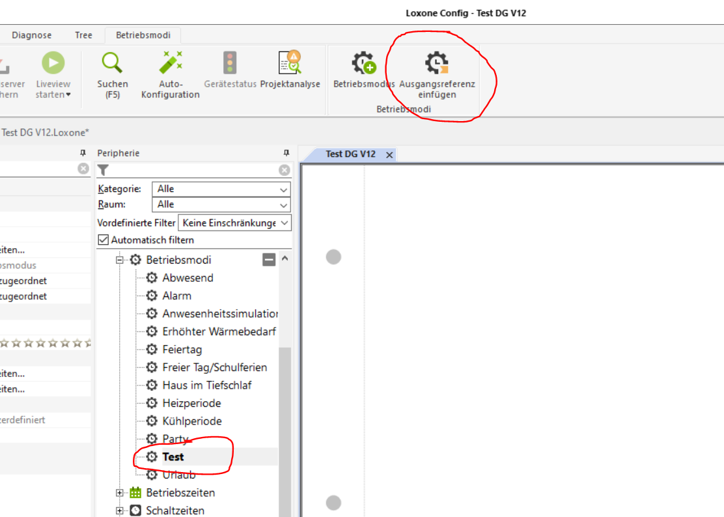Close the Test DG V12 document tab

(x=389, y=155)
